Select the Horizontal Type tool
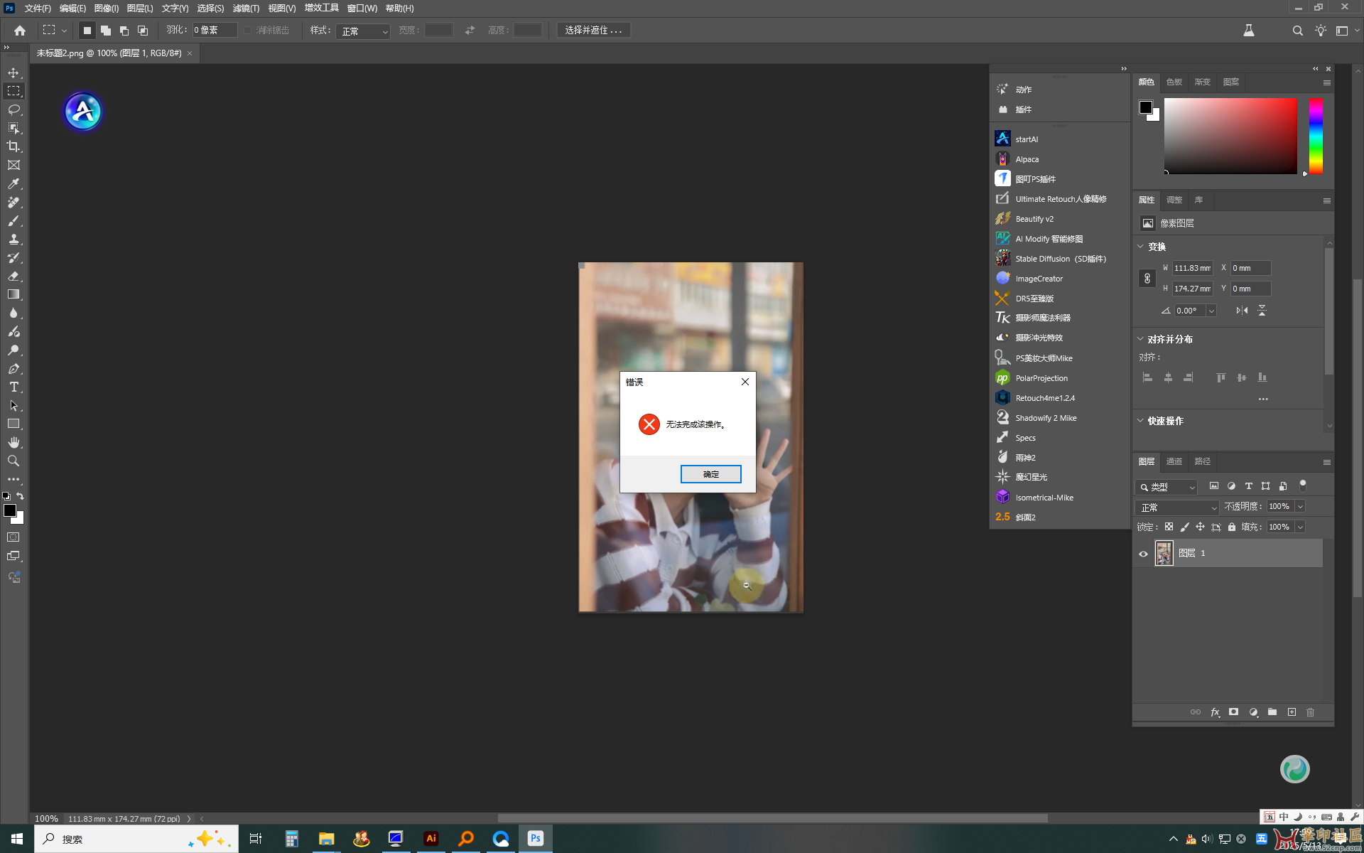Viewport: 1364px width, 853px height. [13, 387]
